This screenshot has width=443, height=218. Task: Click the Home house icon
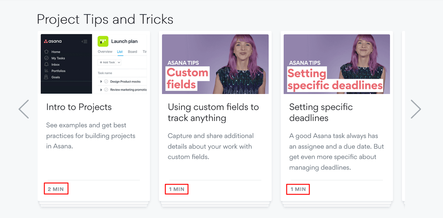pos(46,52)
